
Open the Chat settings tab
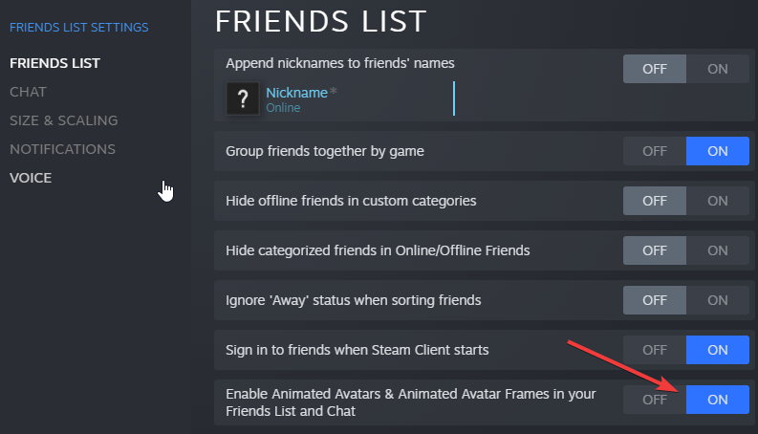(x=28, y=92)
